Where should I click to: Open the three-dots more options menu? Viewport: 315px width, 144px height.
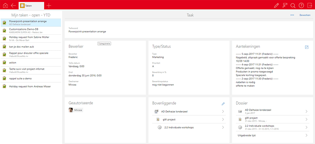coord(292,15)
